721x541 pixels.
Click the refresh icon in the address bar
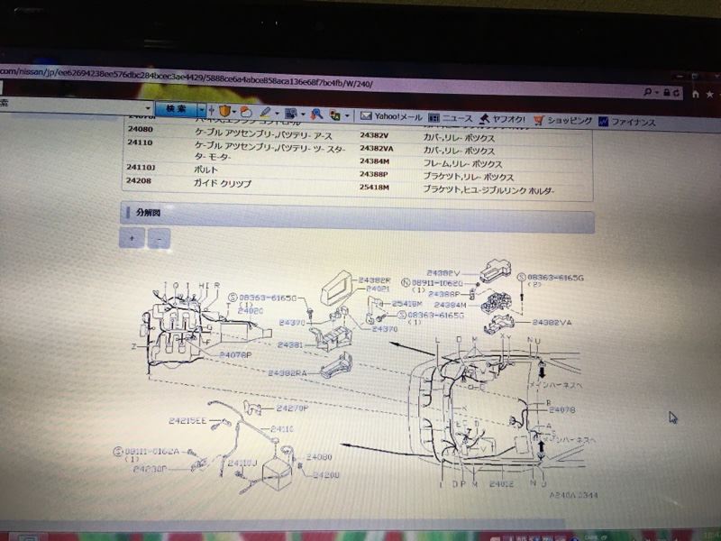pos(677,93)
